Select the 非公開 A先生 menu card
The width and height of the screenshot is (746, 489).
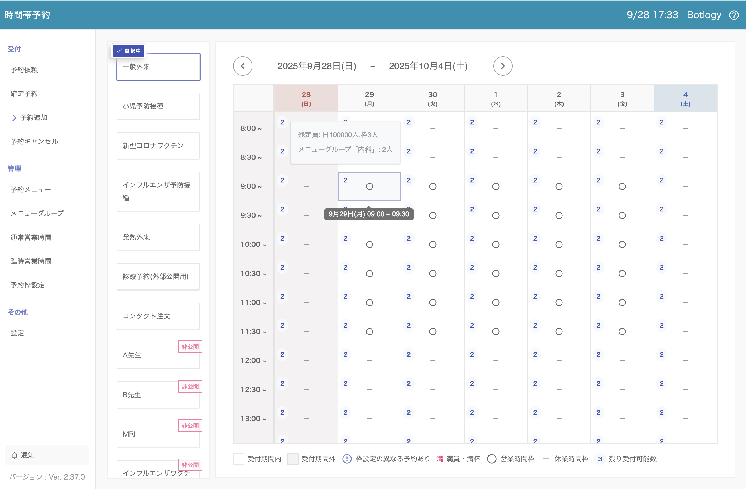point(158,355)
